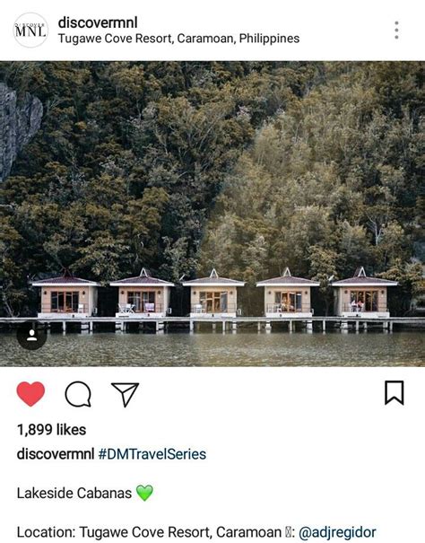View the 1,899 likes list
Viewport: 425px width, 543px height.
pyautogui.click(x=52, y=430)
